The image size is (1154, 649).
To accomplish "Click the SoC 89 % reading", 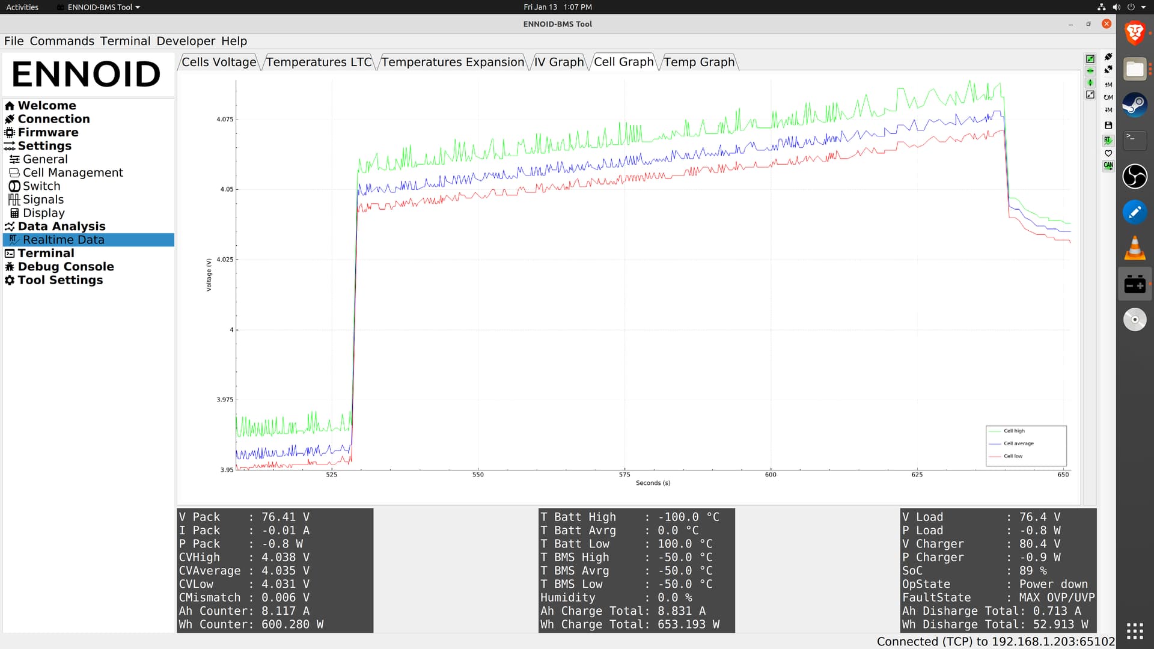I will coord(974,570).
